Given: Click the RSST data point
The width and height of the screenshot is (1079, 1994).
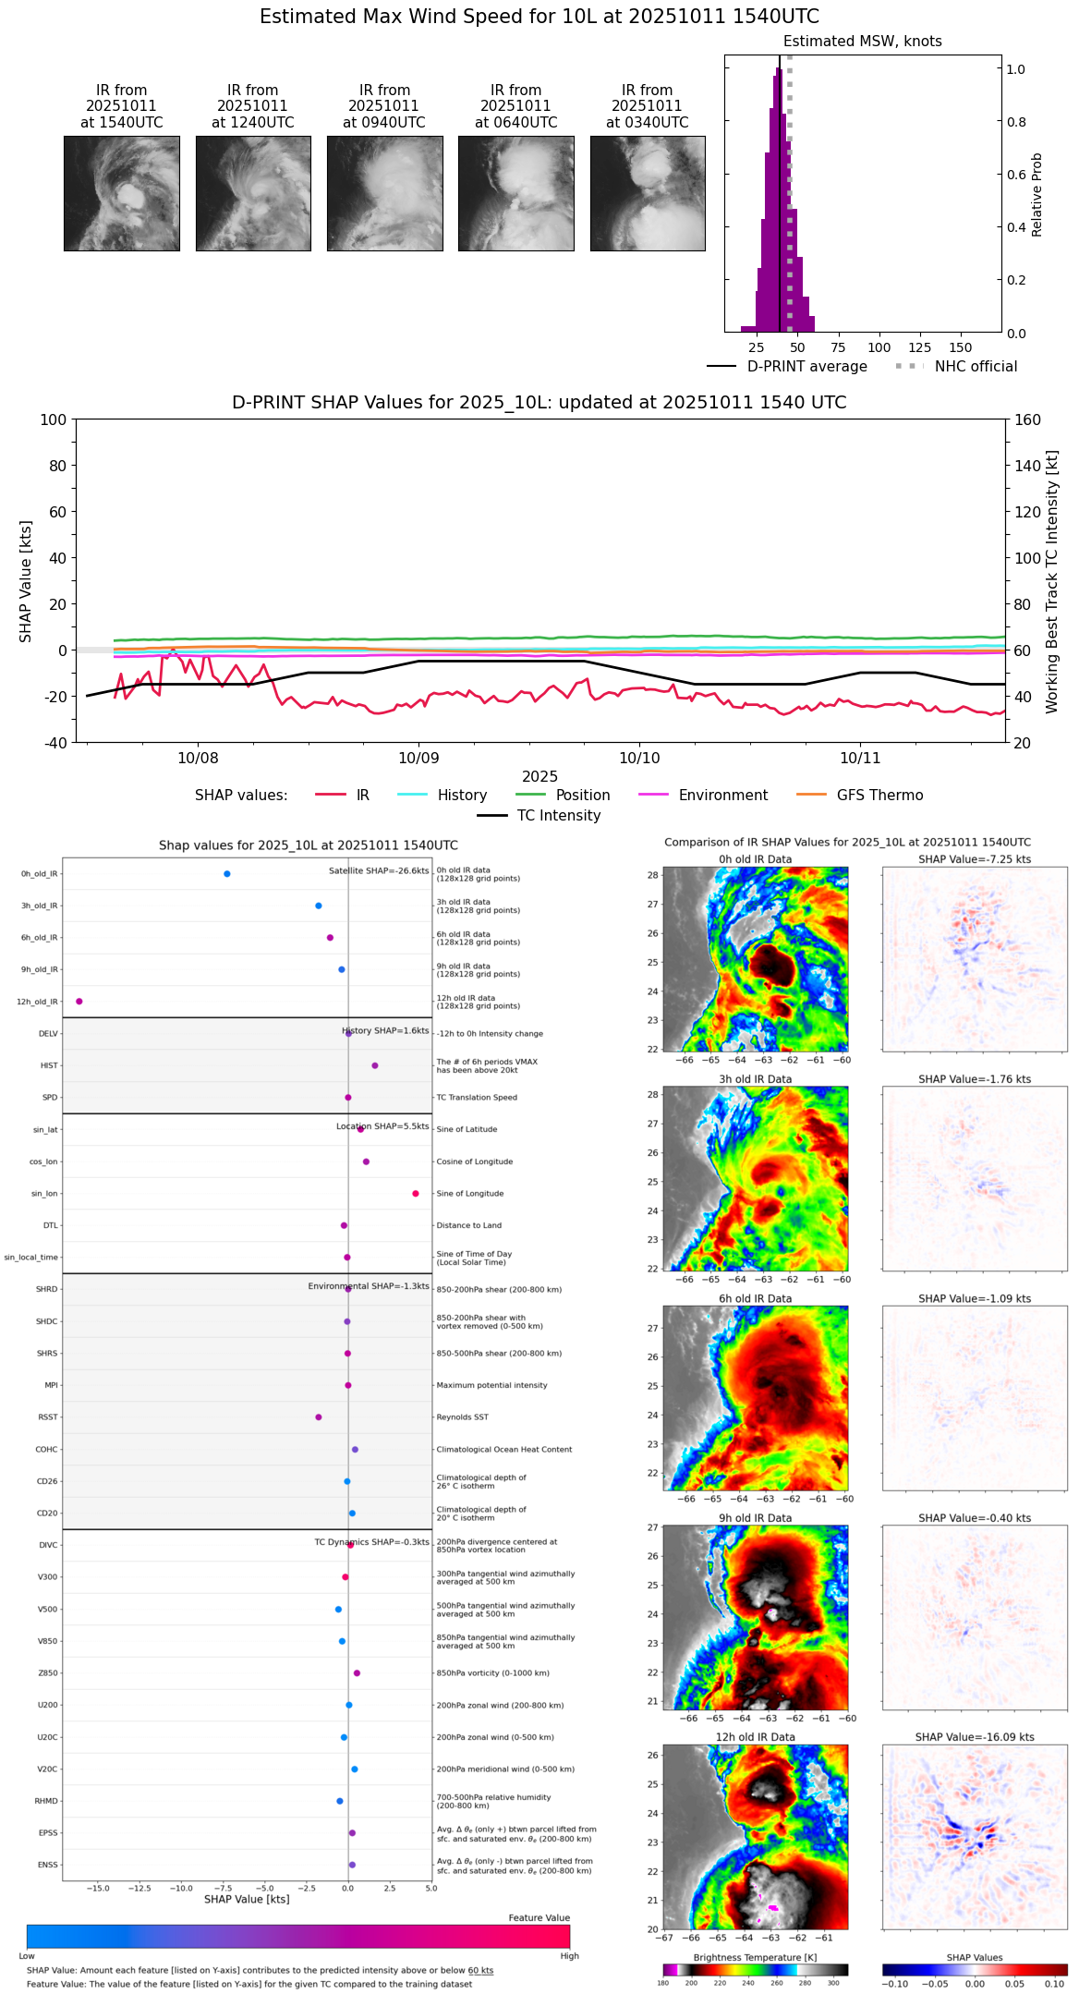Looking at the screenshot, I should click(x=319, y=1416).
